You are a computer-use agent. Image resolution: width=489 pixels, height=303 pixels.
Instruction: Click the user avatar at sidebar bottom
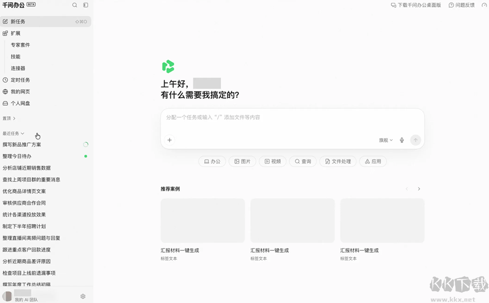[7, 296]
